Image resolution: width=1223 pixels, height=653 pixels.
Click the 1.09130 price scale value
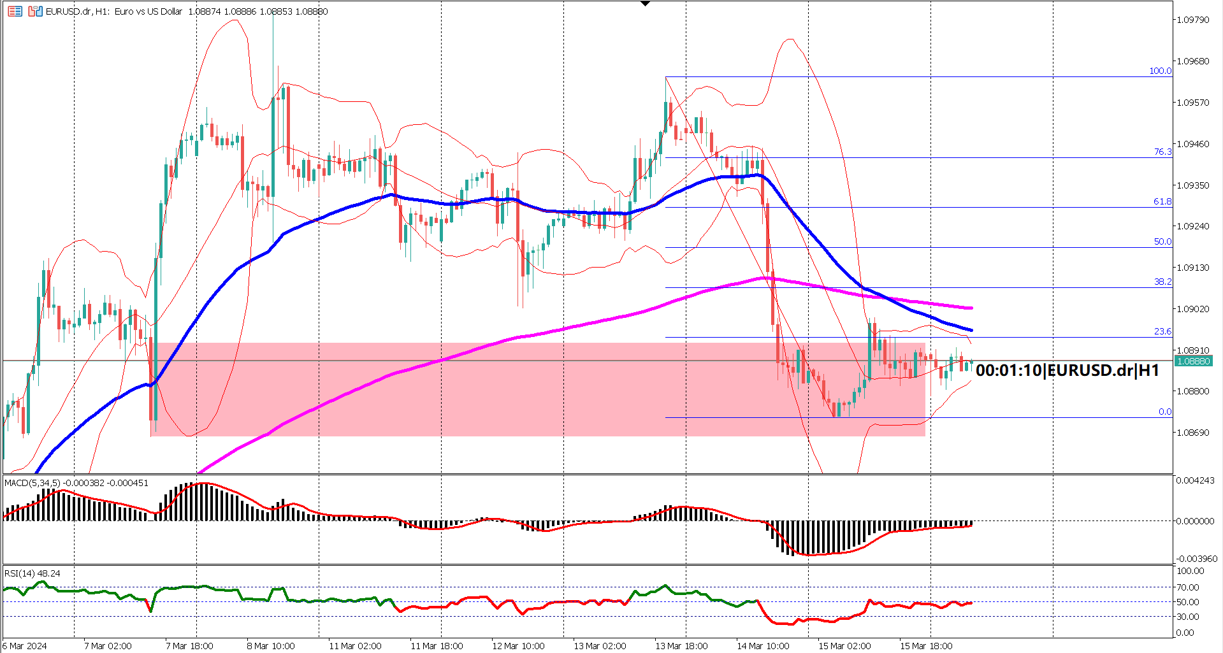coord(1193,268)
